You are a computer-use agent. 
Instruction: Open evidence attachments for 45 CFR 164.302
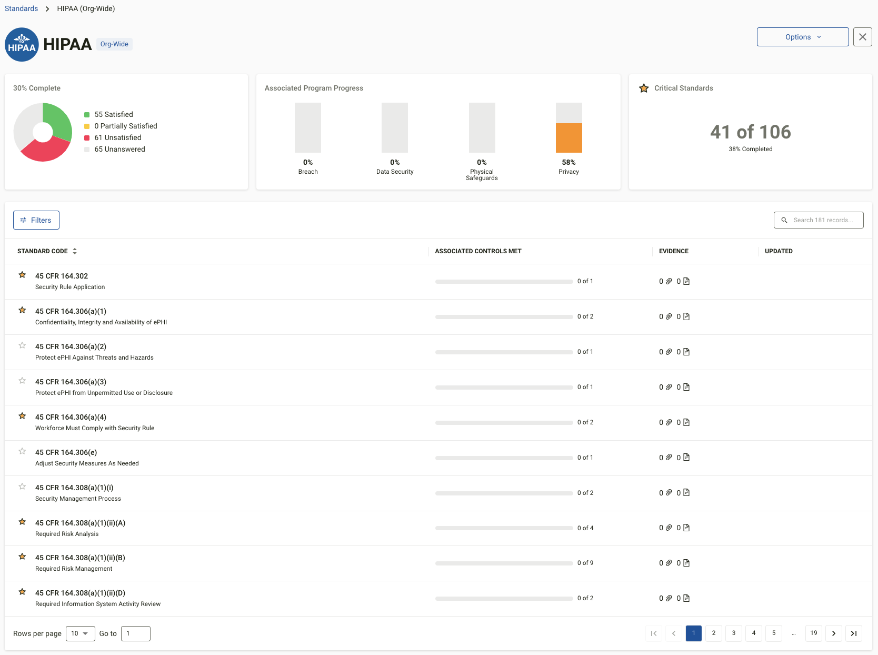point(668,281)
